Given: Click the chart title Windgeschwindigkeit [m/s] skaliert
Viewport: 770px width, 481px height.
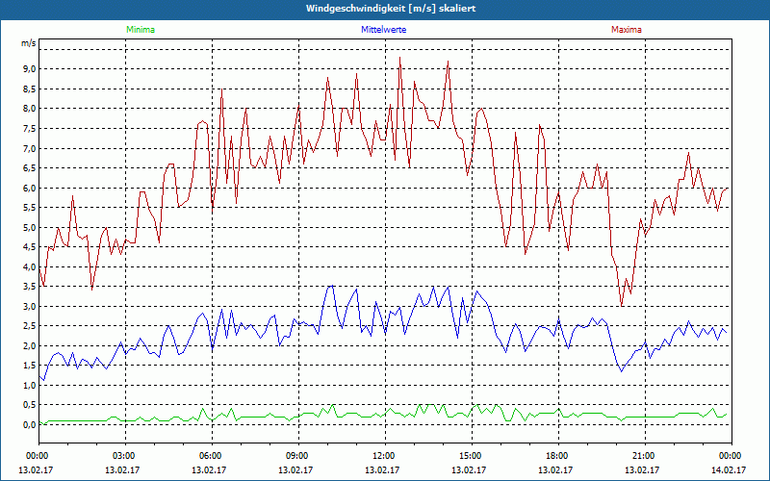Looking at the screenshot, I should tap(391, 9).
